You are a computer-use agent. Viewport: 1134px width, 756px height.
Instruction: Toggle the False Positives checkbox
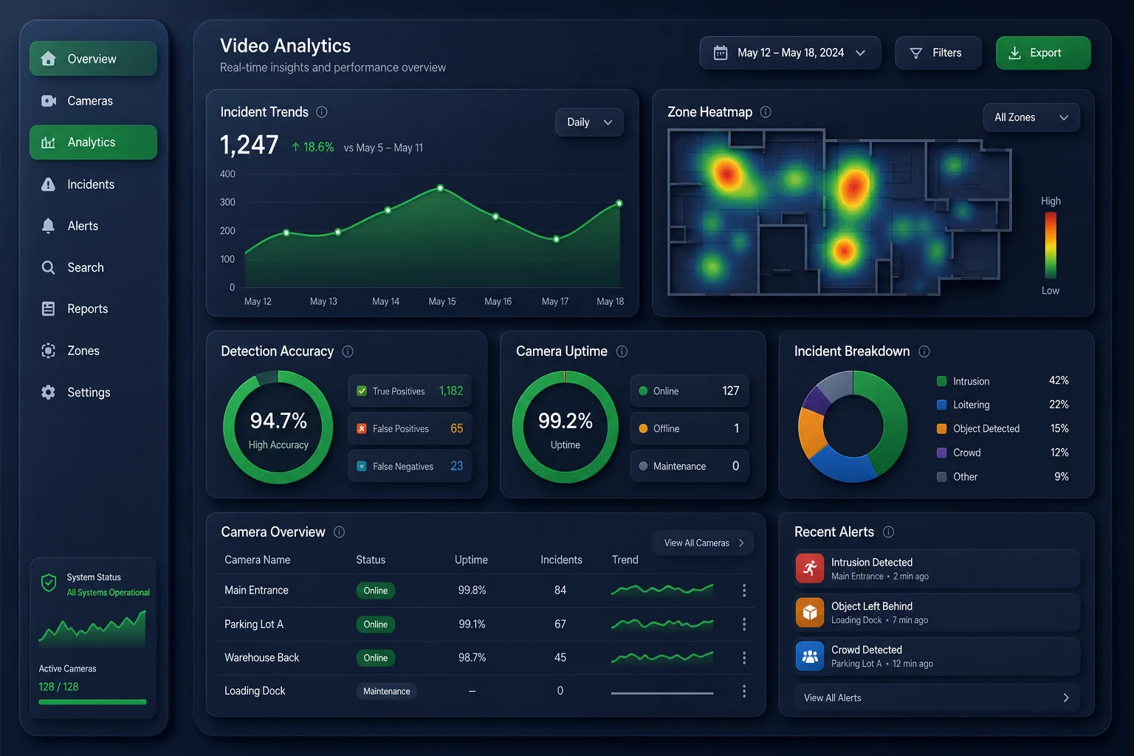coord(362,429)
